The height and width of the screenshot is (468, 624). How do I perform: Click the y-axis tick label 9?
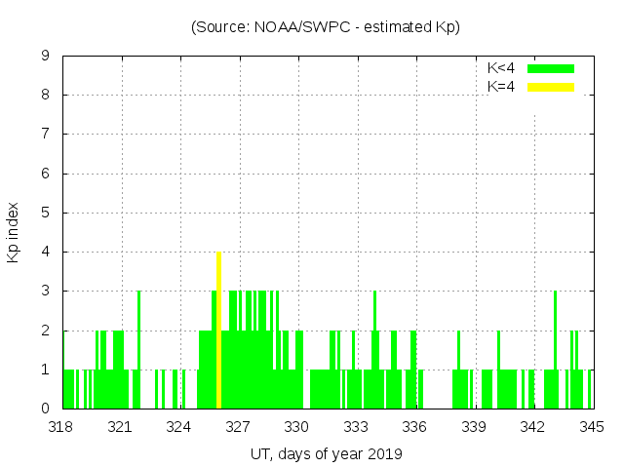click(x=45, y=57)
